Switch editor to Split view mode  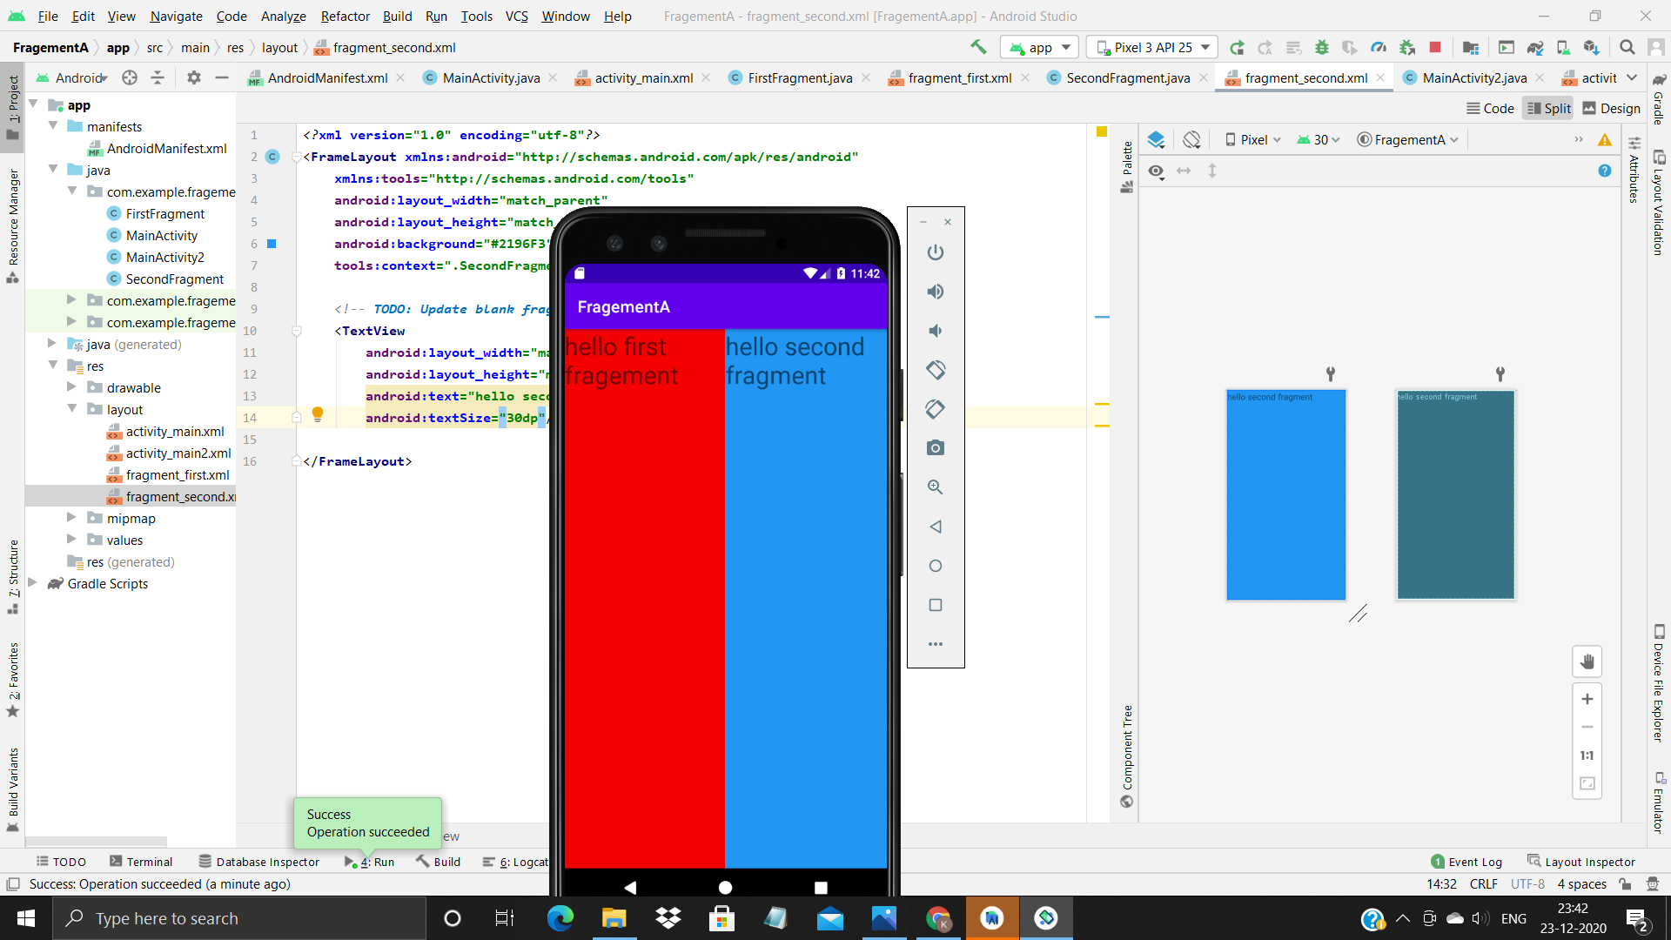tap(1548, 109)
